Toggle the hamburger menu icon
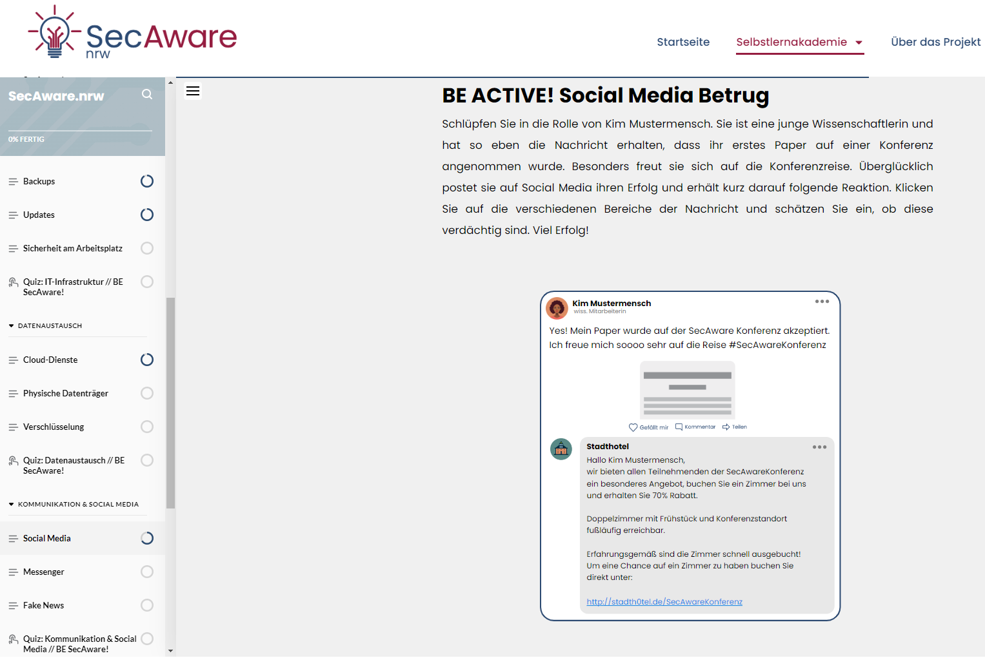 [193, 91]
